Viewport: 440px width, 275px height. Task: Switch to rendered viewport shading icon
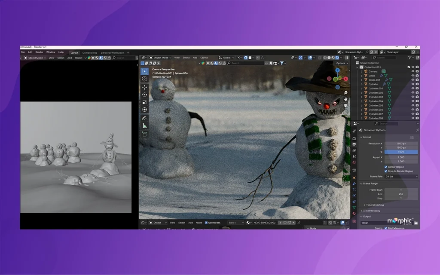point(337,58)
